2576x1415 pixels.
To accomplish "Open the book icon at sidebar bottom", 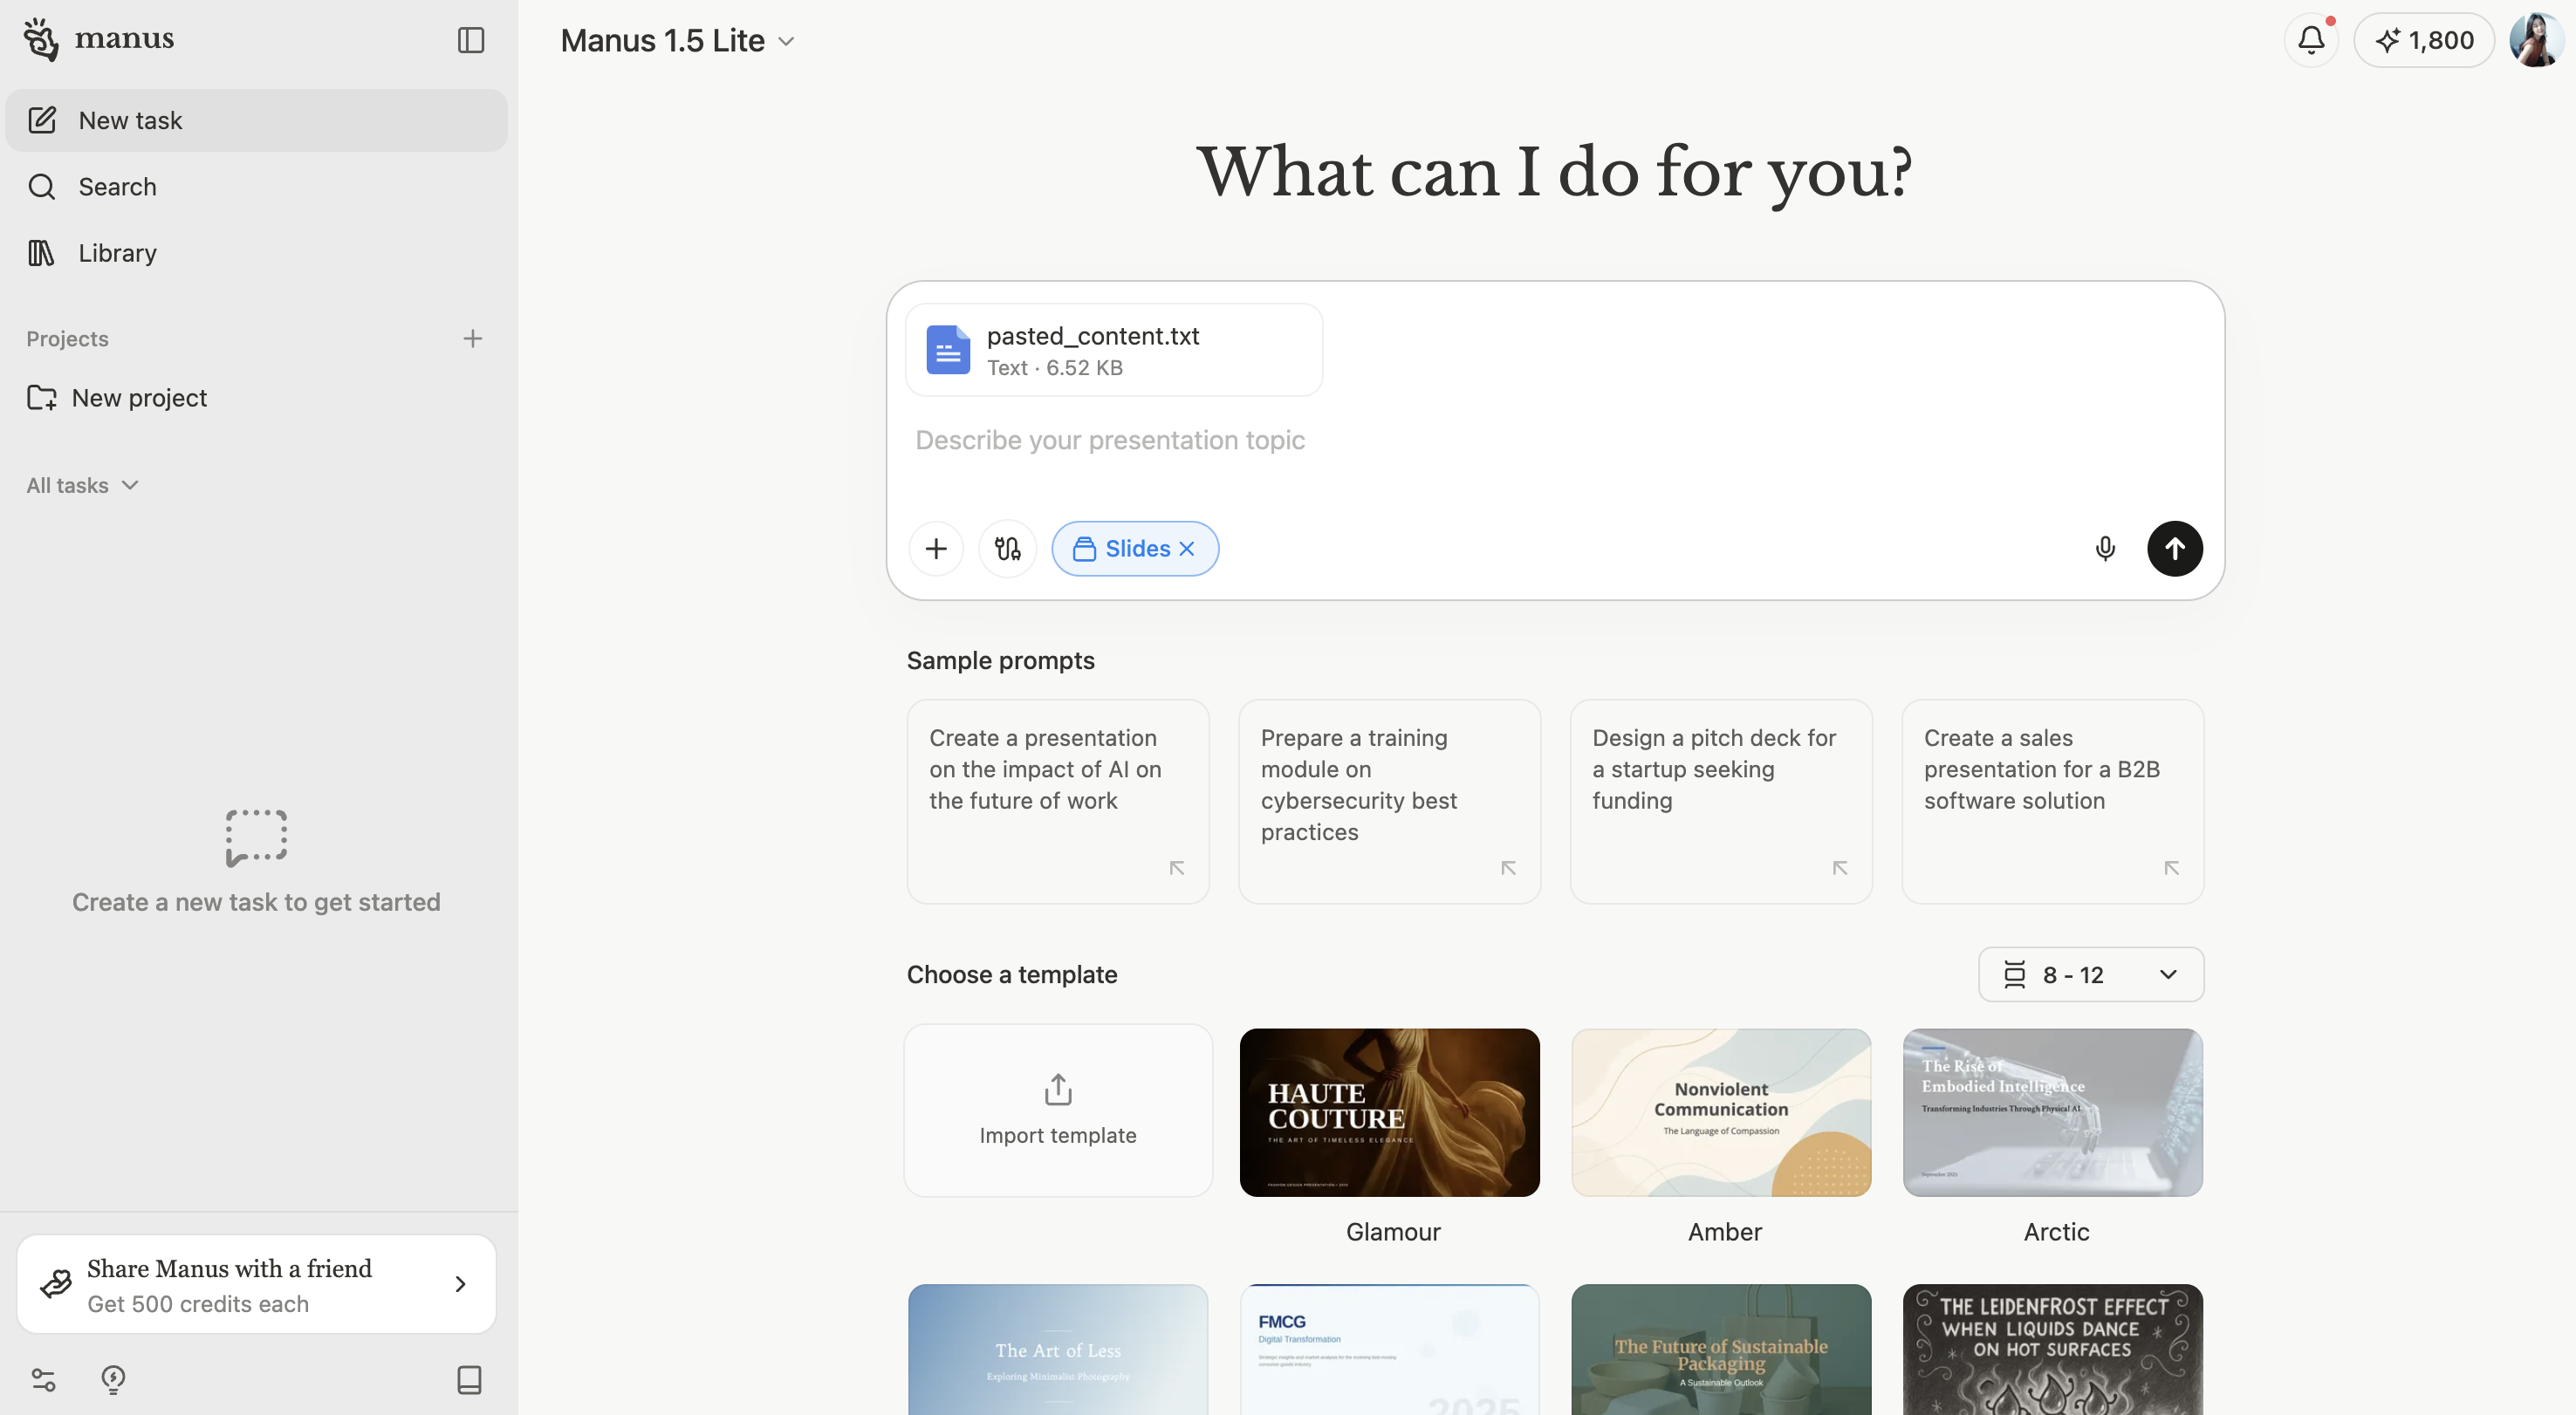I will coord(469,1380).
